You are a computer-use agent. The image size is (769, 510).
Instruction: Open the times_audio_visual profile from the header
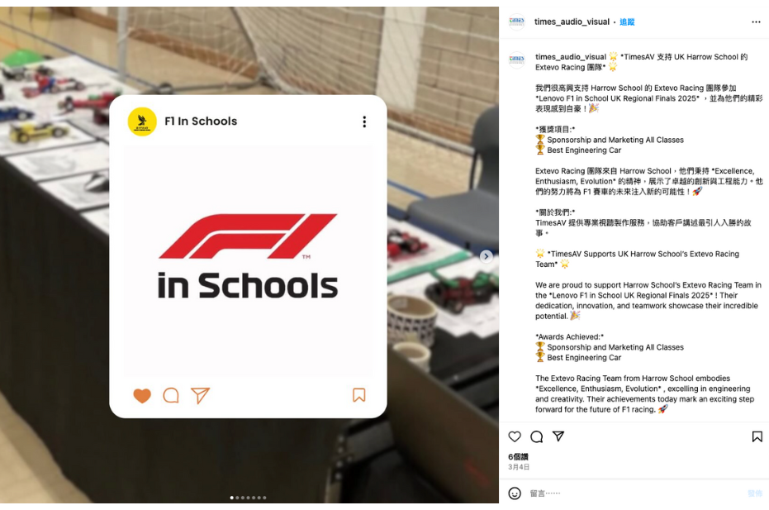572,21
